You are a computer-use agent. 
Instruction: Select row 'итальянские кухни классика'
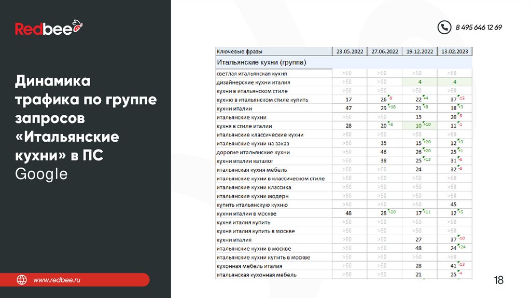[x=344, y=187]
